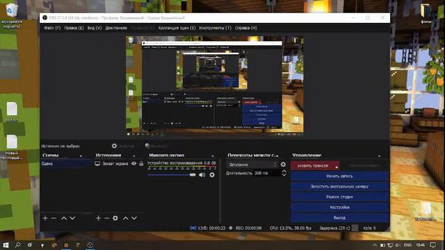Open the Windows Start button
The image size is (445, 250).
click(x=6, y=245)
